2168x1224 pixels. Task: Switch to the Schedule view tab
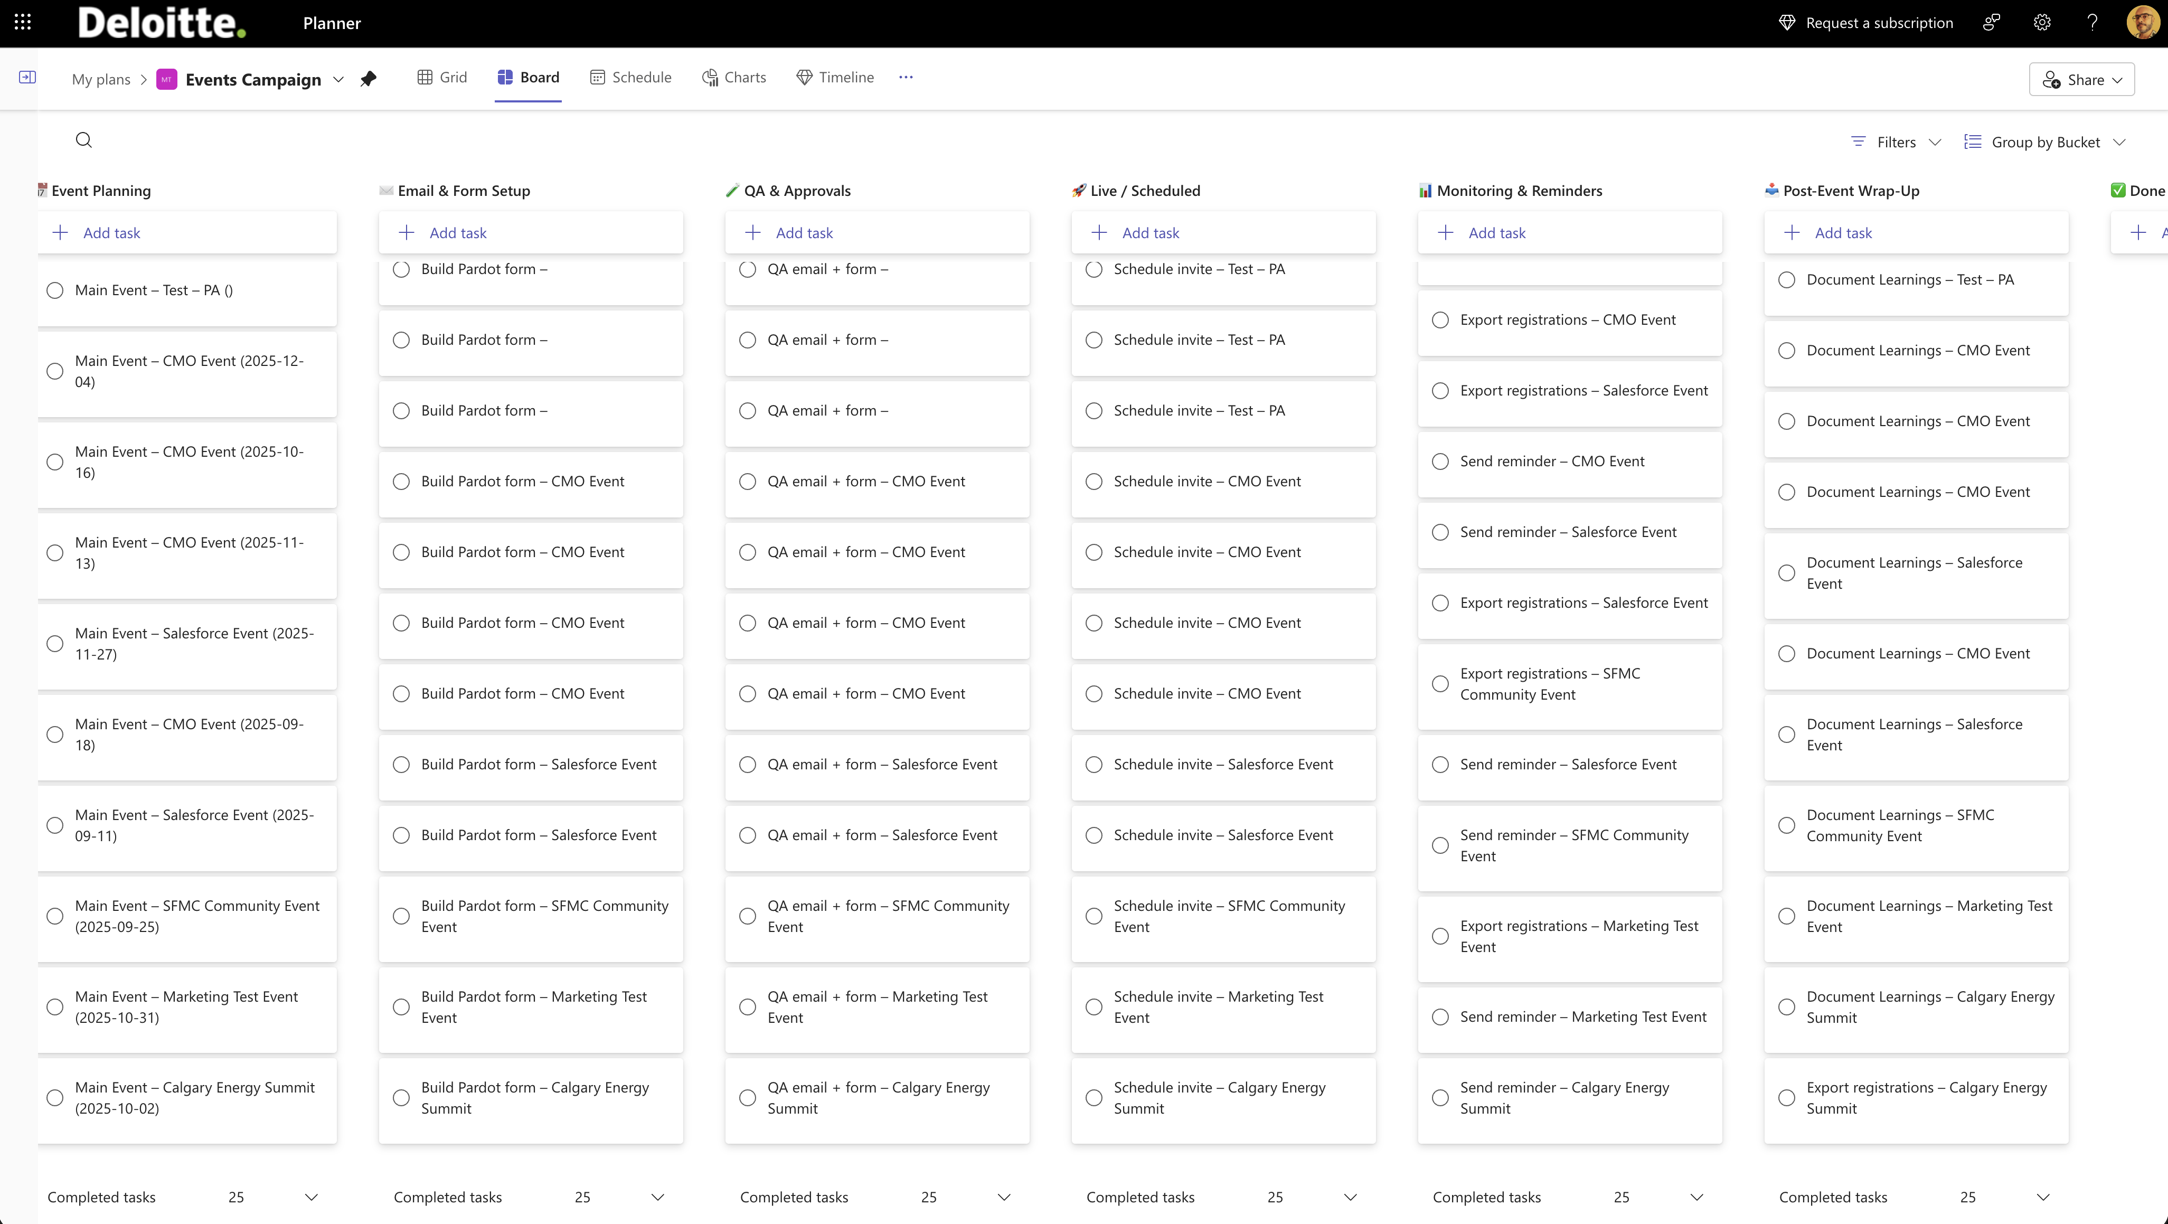pos(631,78)
